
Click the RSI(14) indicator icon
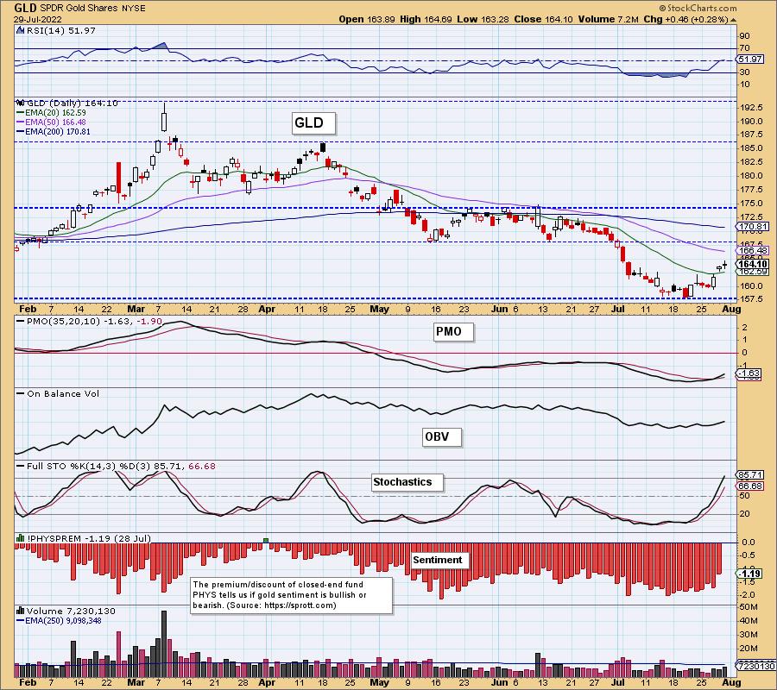(20, 30)
